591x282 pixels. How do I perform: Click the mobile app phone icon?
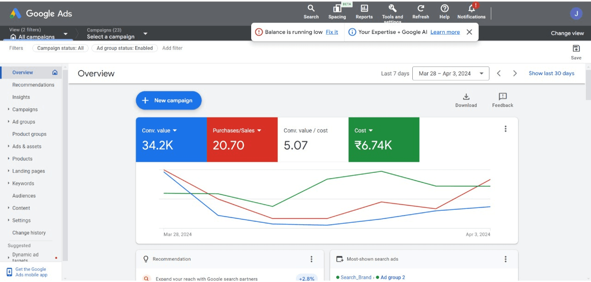tap(9, 272)
